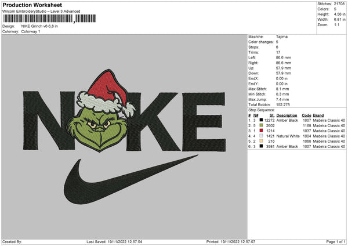Select stitch count "12272" in stop row 1

pyautogui.click(x=270, y=120)
